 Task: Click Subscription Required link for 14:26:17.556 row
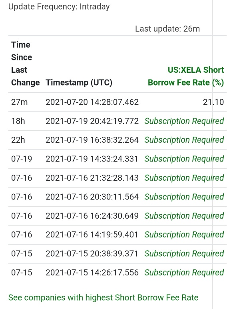pos(184,273)
